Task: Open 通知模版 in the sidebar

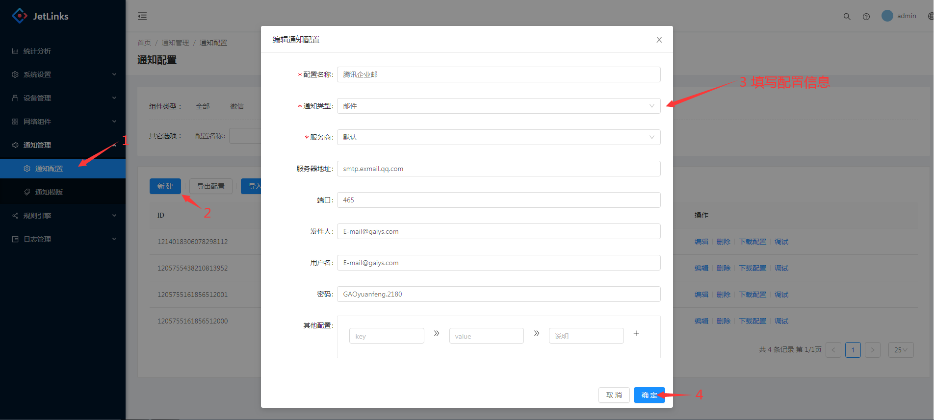Action: tap(49, 192)
